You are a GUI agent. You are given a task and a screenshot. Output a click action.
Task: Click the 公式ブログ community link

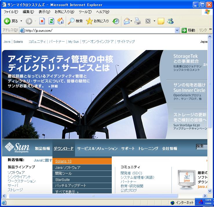129,190
